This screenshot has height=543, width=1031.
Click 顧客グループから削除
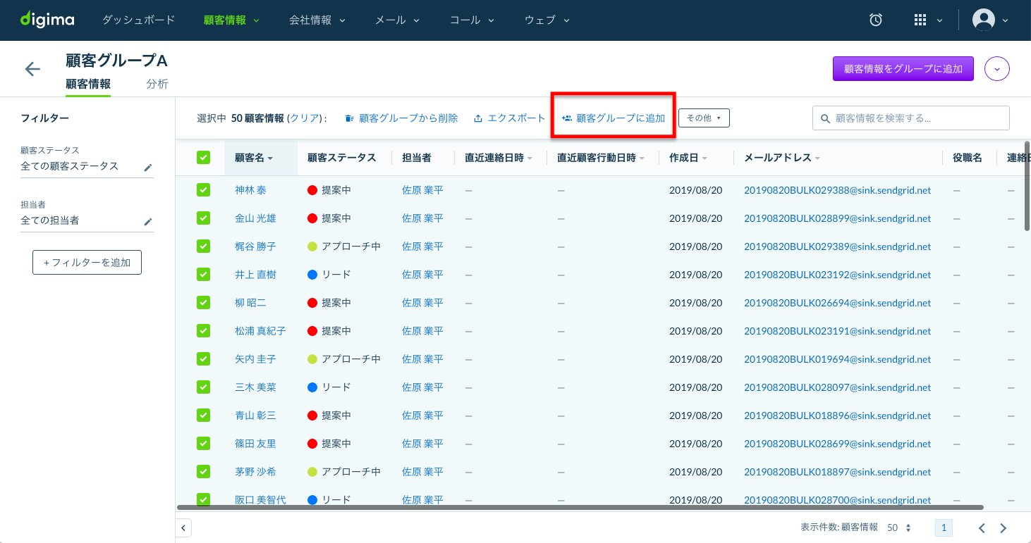pyautogui.click(x=401, y=118)
